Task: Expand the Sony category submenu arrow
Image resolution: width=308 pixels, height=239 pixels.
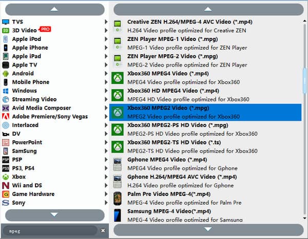Action: click(106, 203)
